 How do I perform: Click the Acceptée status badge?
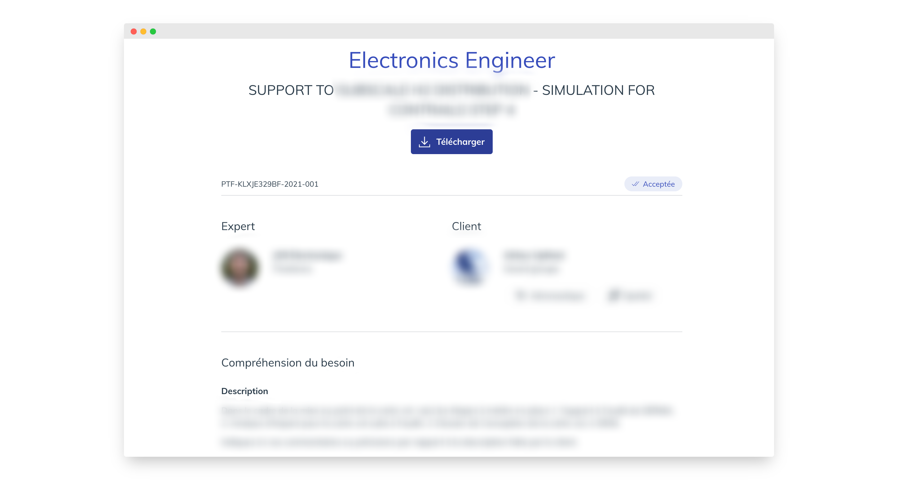(653, 184)
